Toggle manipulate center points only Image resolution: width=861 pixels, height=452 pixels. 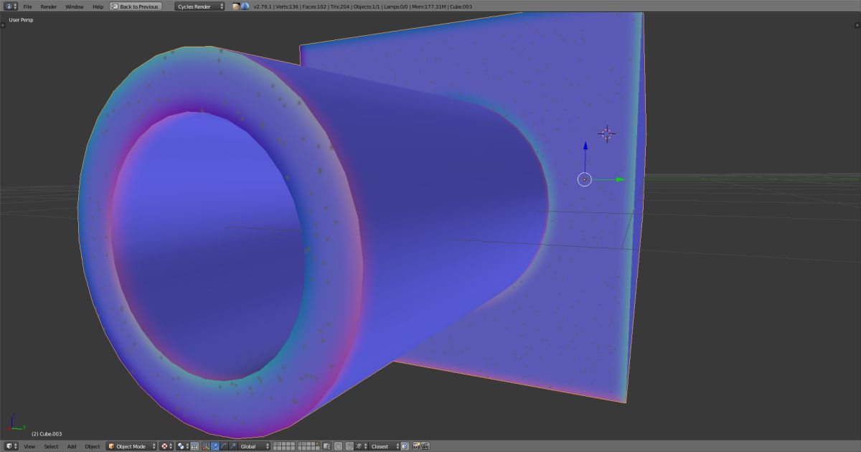(194, 446)
